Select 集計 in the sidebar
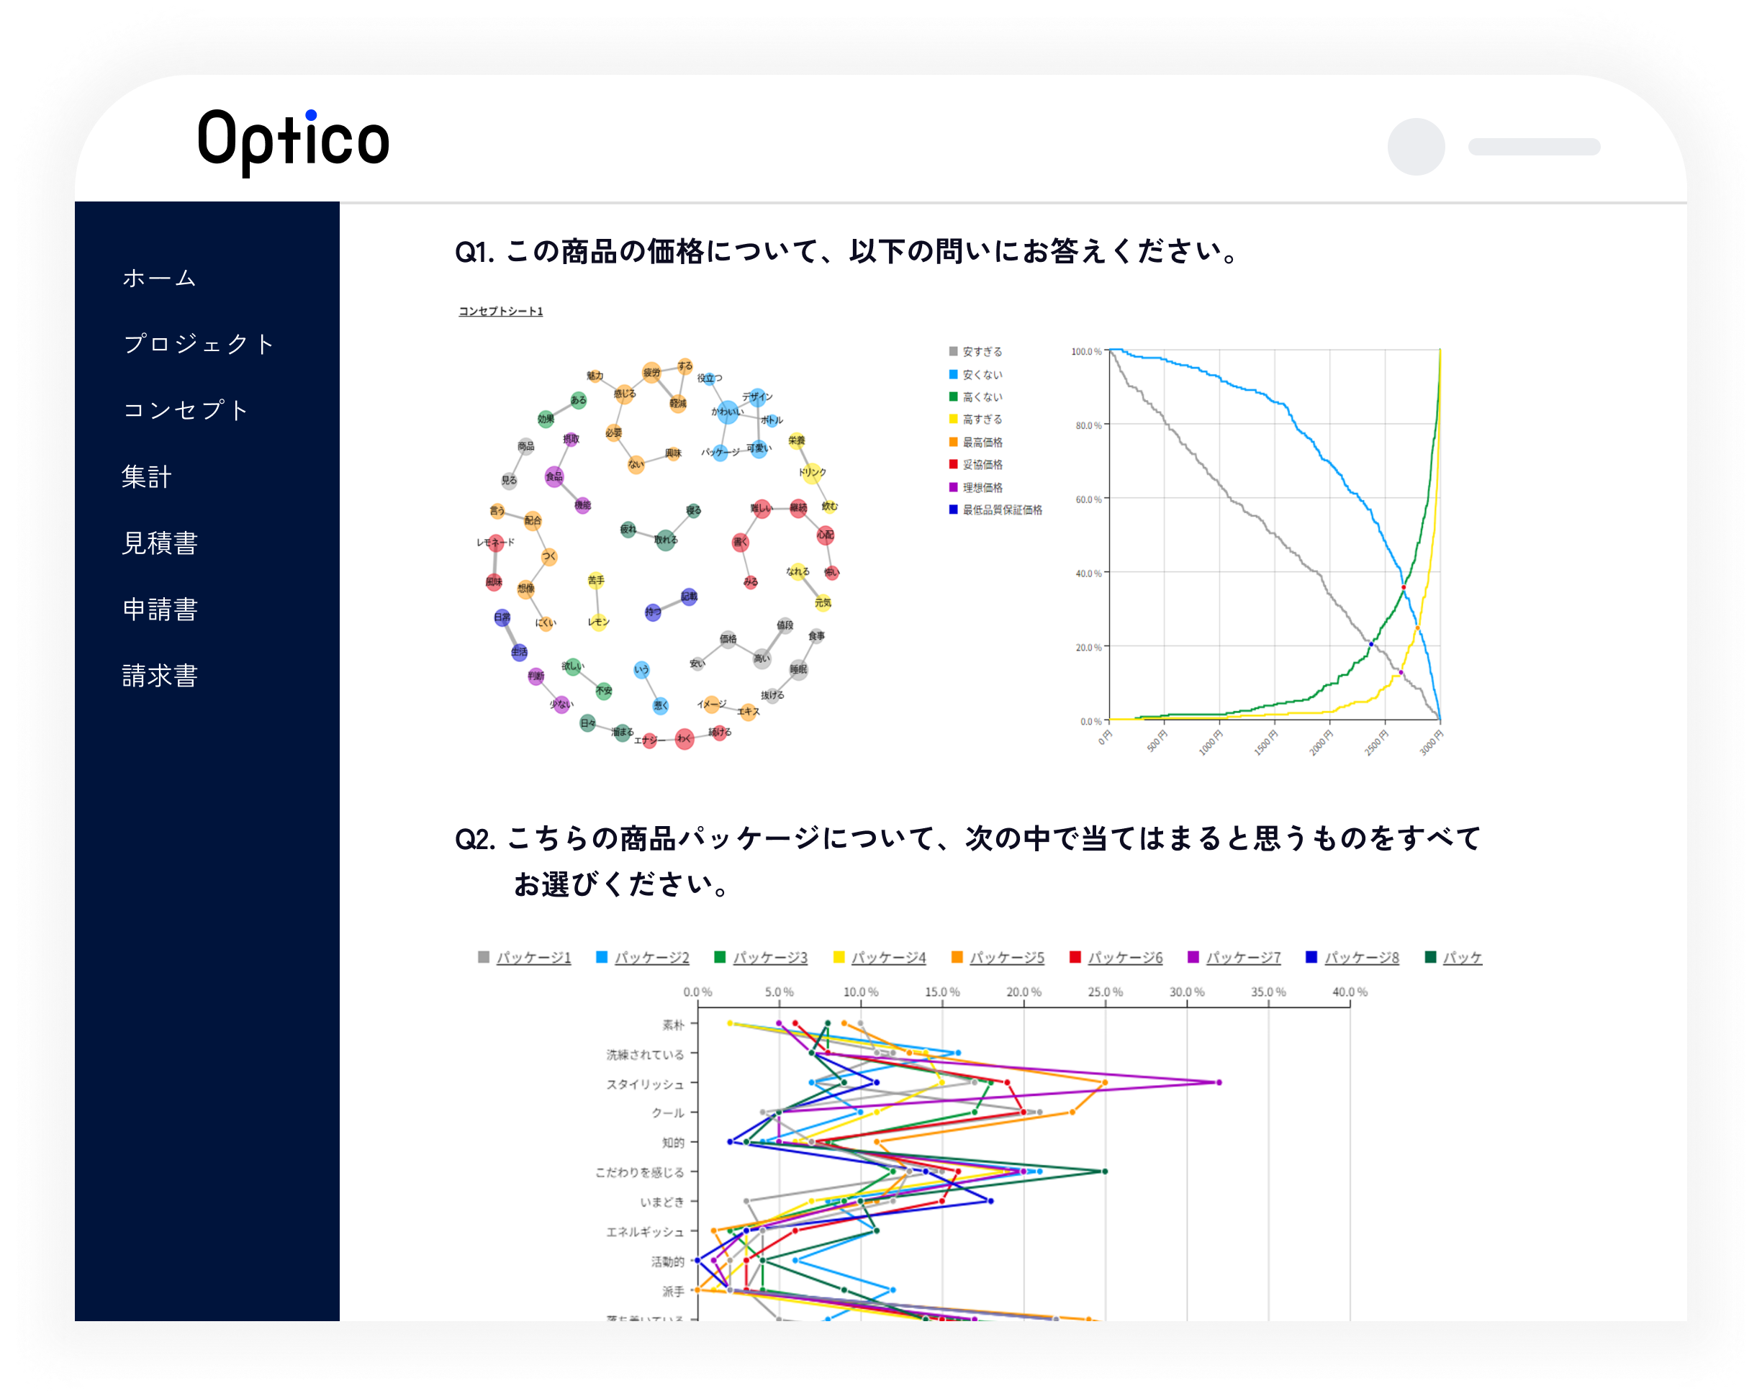The image size is (1762, 1396). pyautogui.click(x=147, y=476)
